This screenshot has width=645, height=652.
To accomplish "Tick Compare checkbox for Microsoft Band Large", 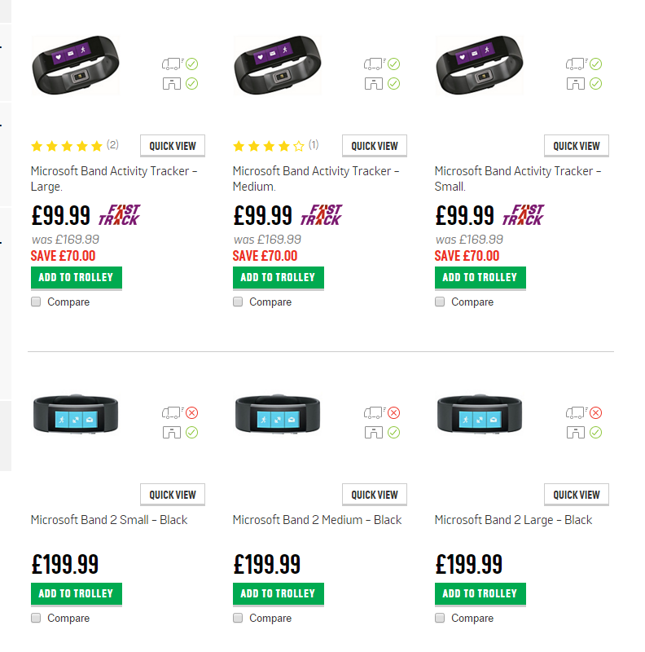I will click(x=36, y=302).
